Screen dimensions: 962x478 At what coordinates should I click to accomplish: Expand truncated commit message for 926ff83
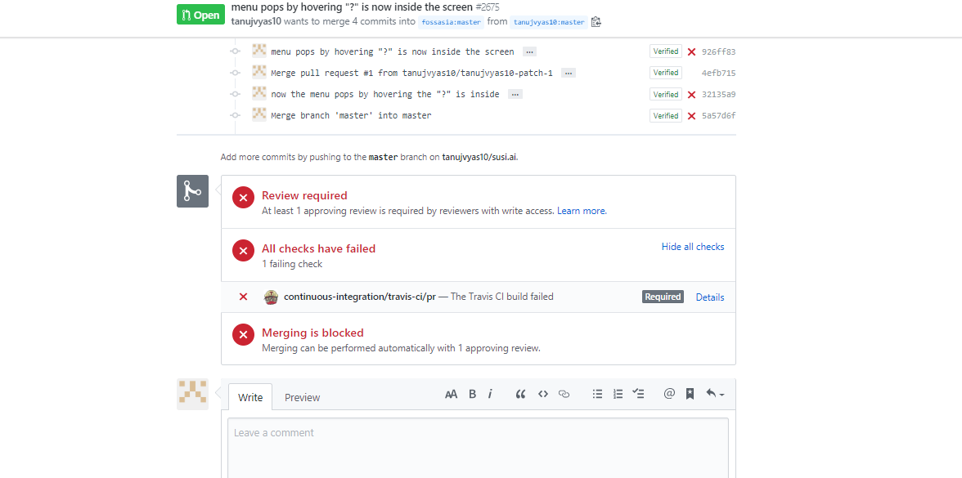pos(529,51)
